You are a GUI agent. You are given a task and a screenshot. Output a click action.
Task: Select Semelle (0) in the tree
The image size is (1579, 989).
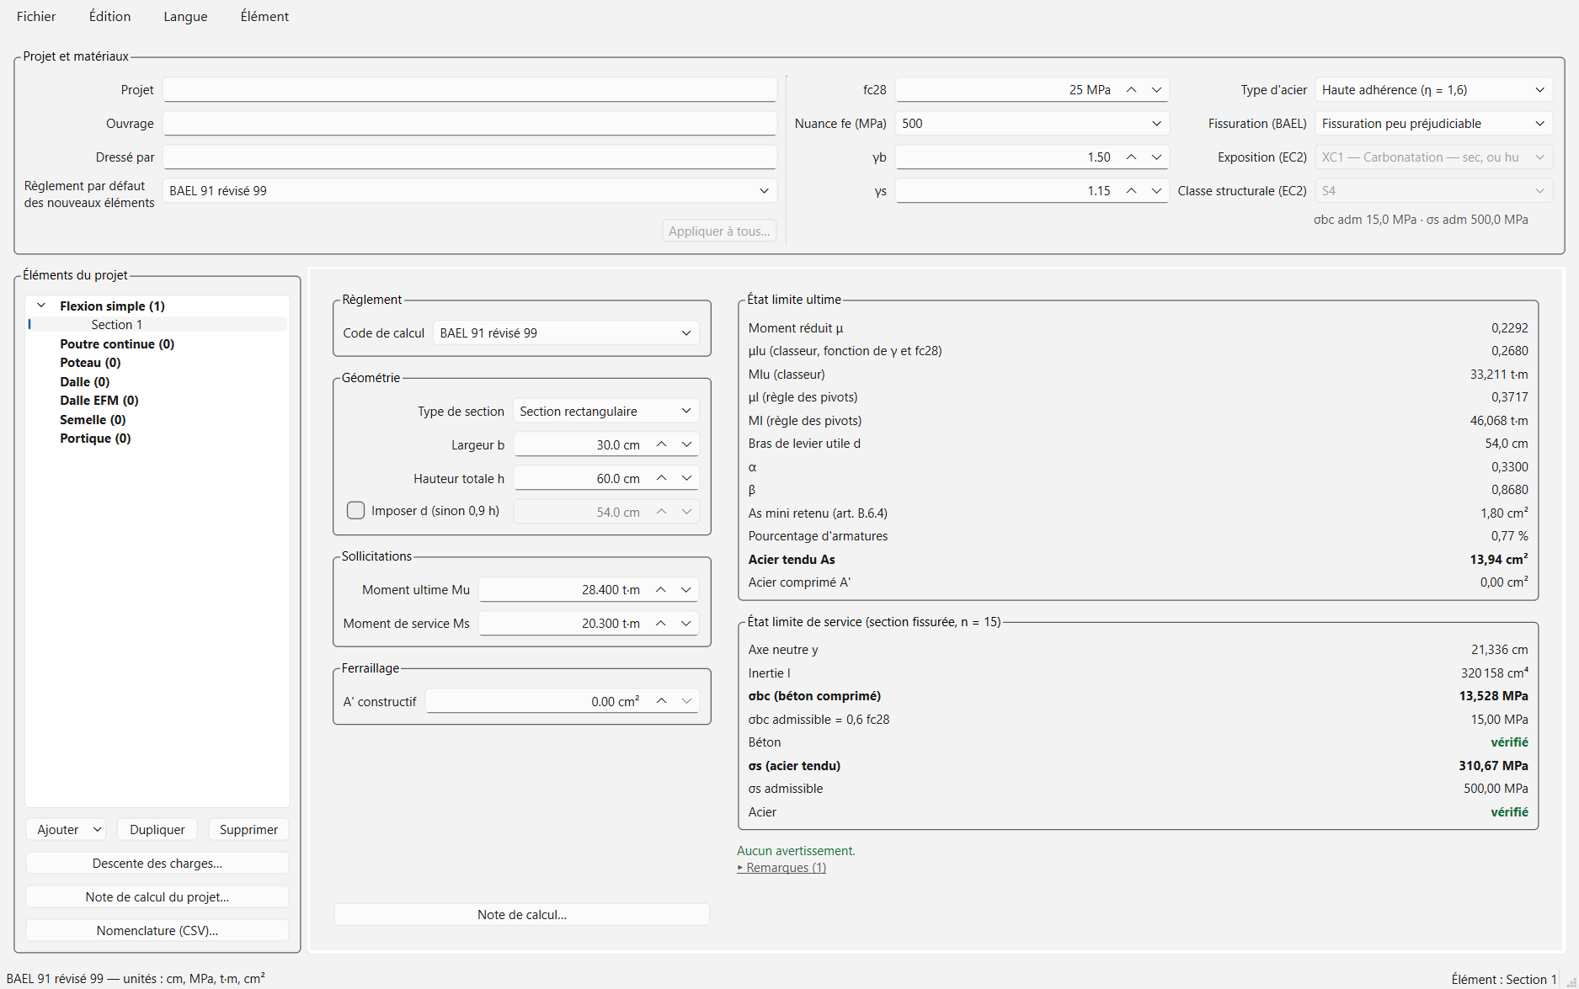93,420
